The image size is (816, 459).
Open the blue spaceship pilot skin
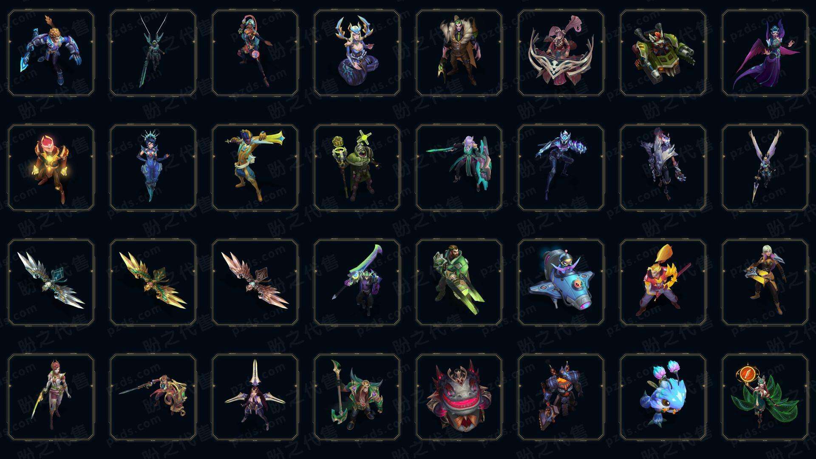click(x=561, y=282)
